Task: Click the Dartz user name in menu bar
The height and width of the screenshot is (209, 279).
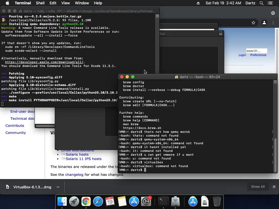Action: click(250, 3)
